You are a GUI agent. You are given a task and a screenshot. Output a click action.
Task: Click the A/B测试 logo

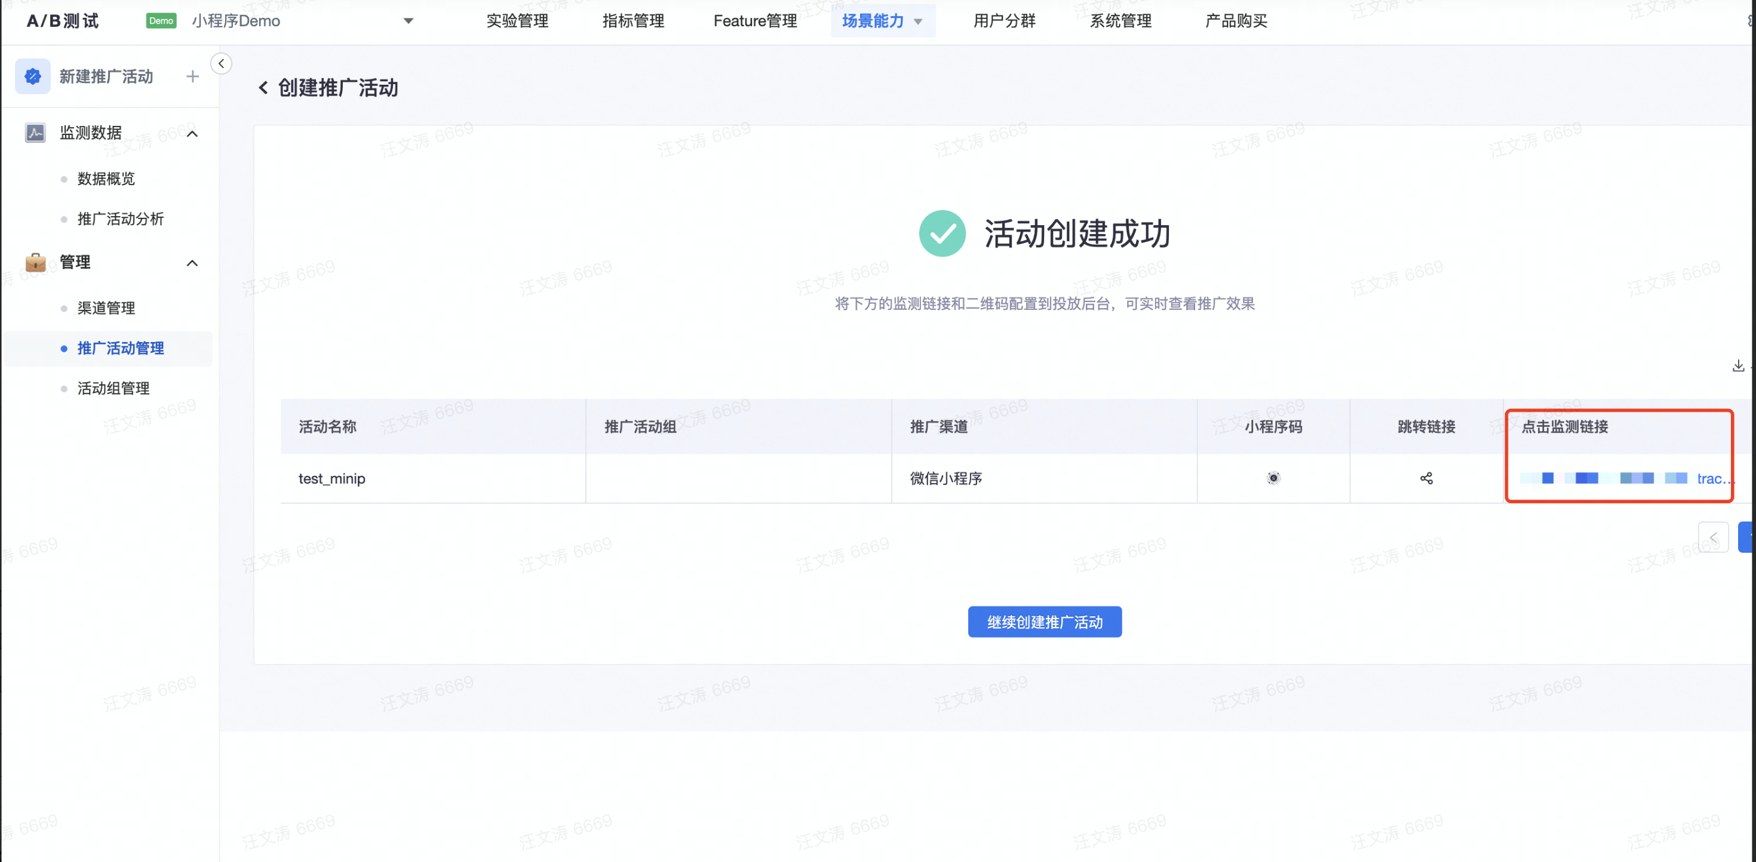(x=63, y=21)
